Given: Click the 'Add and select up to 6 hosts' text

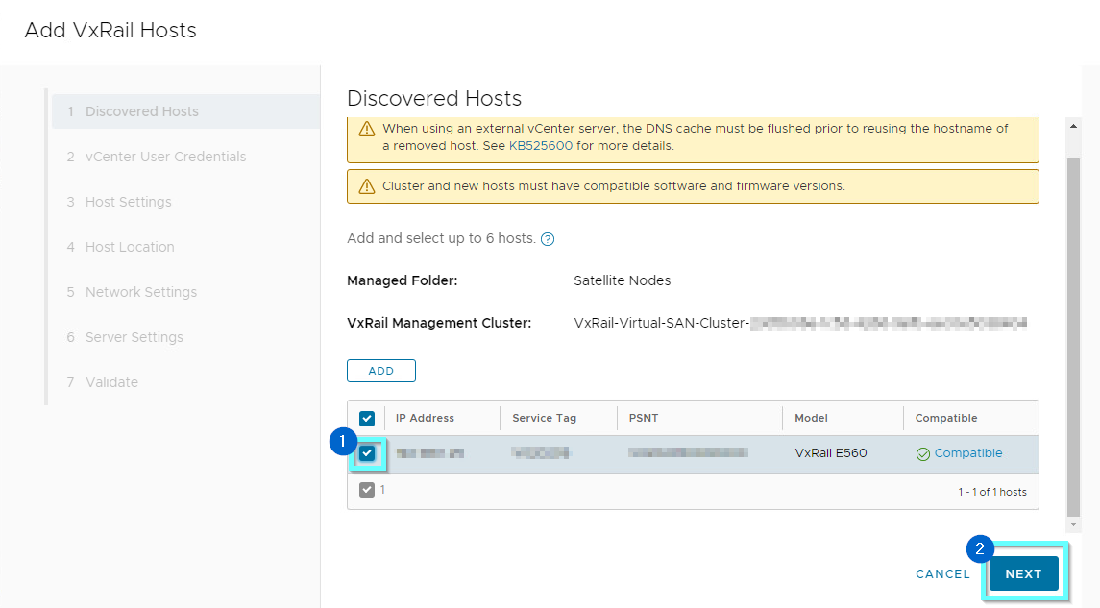Looking at the screenshot, I should (441, 238).
